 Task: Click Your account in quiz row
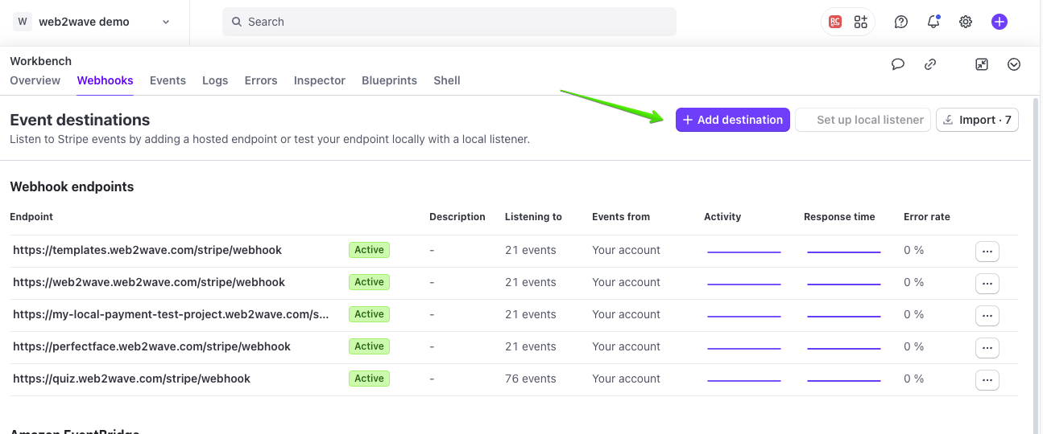pos(626,379)
